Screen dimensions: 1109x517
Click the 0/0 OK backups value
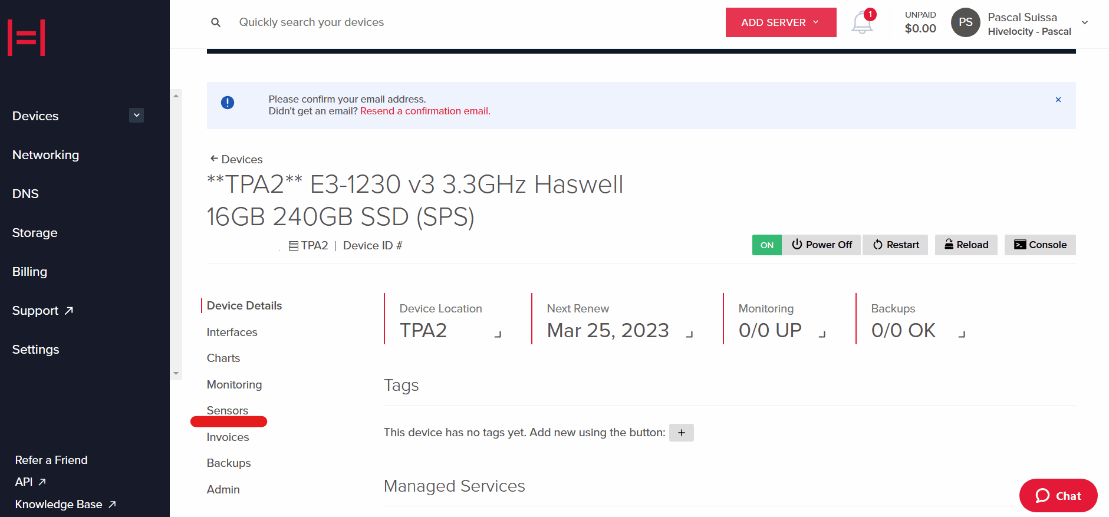pyautogui.click(x=903, y=330)
